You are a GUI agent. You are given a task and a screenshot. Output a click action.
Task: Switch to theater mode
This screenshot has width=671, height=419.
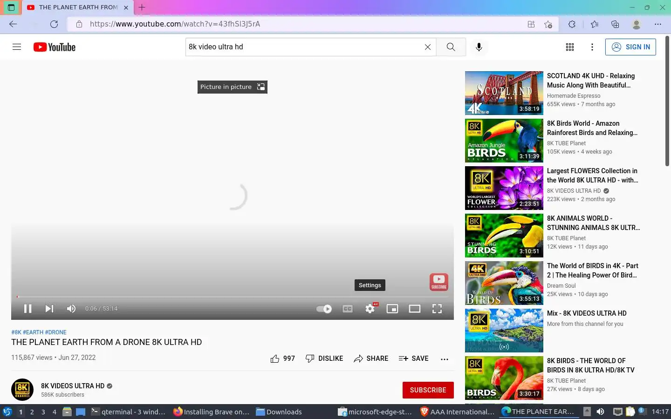click(415, 309)
